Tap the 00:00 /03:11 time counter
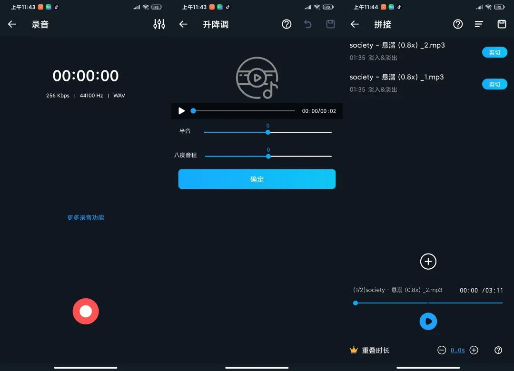The image size is (514, 371). 481,290
